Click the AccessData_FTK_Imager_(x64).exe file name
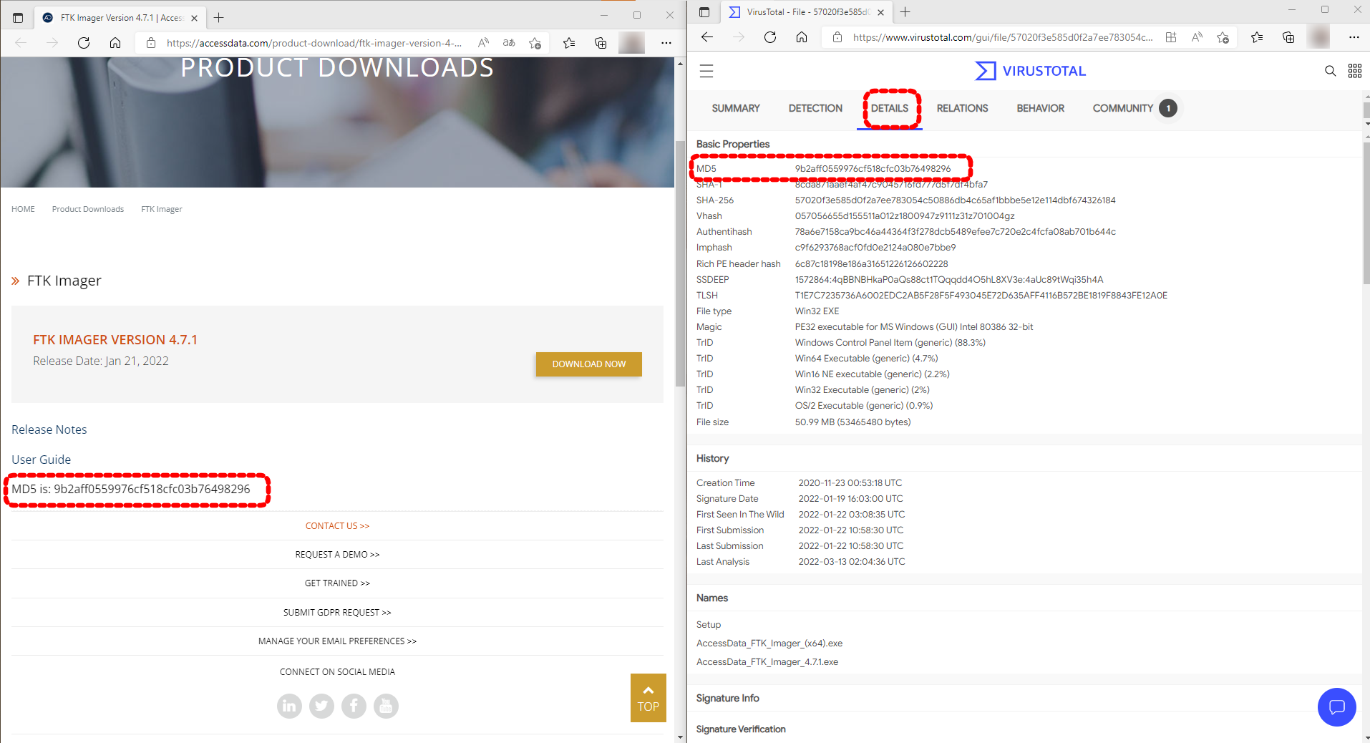Image resolution: width=1370 pixels, height=743 pixels. click(769, 644)
